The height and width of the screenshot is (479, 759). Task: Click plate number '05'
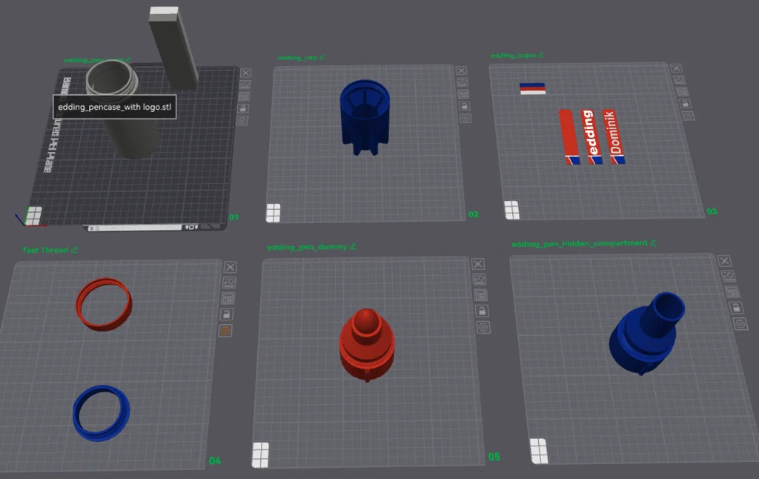tap(494, 457)
